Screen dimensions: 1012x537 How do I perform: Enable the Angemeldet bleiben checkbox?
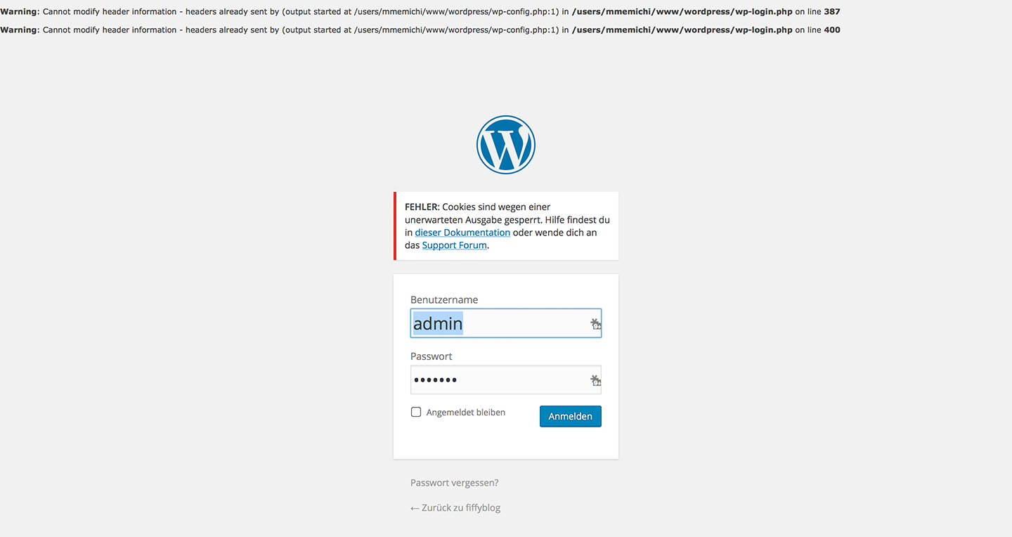tap(416, 413)
